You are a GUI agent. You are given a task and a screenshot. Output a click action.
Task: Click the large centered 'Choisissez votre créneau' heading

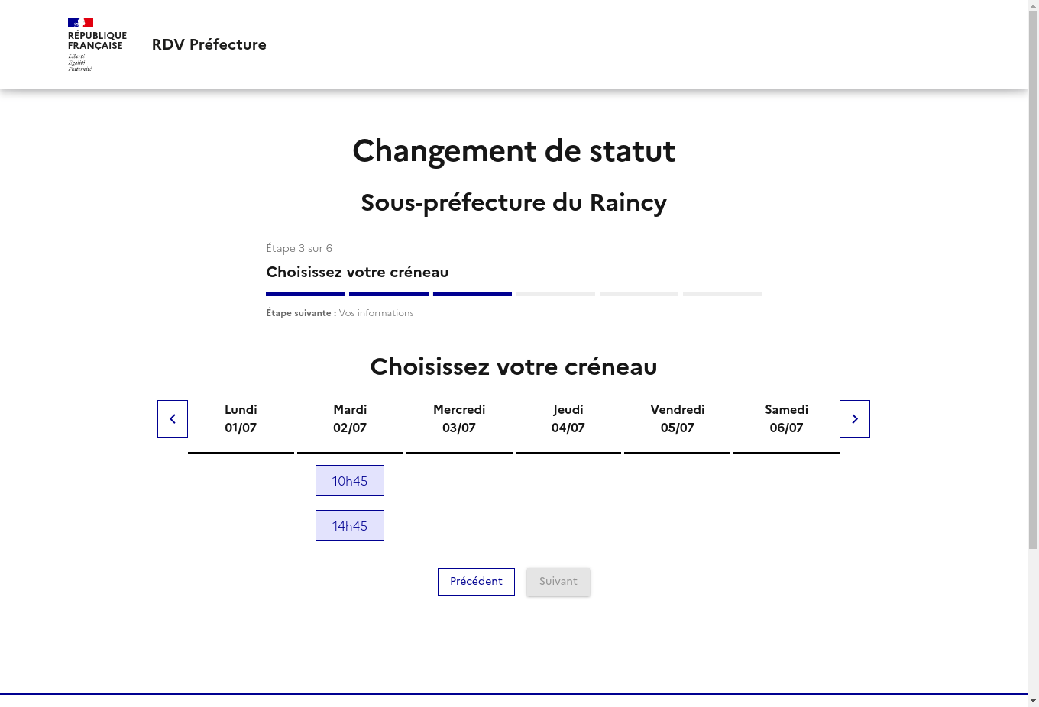pos(513,366)
